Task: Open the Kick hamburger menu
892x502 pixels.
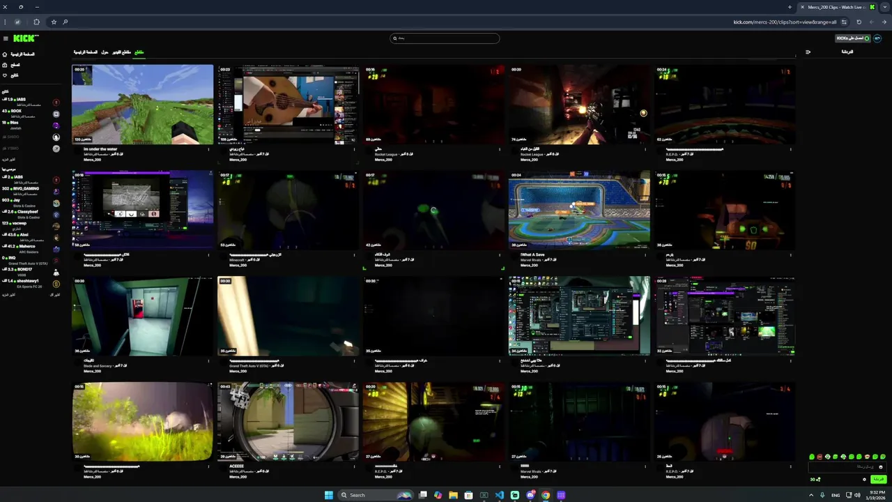Action: click(6, 38)
